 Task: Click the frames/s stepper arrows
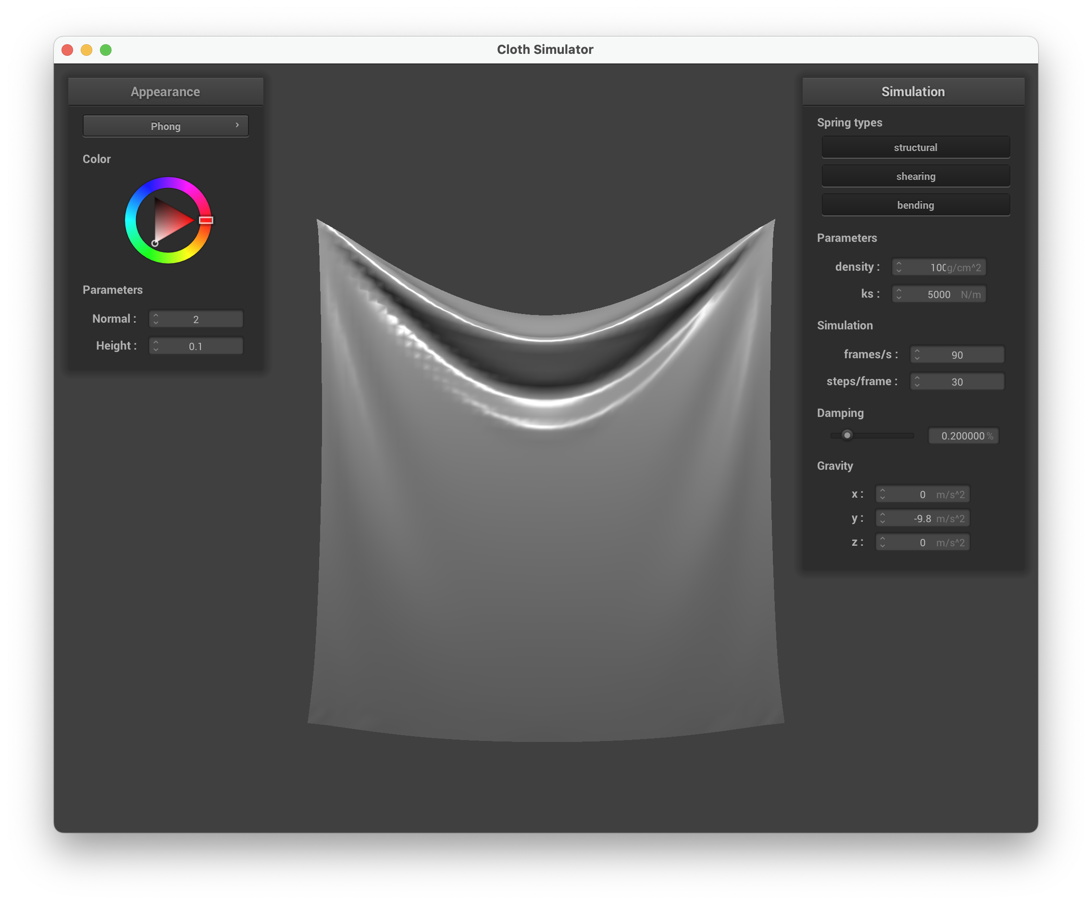(917, 355)
